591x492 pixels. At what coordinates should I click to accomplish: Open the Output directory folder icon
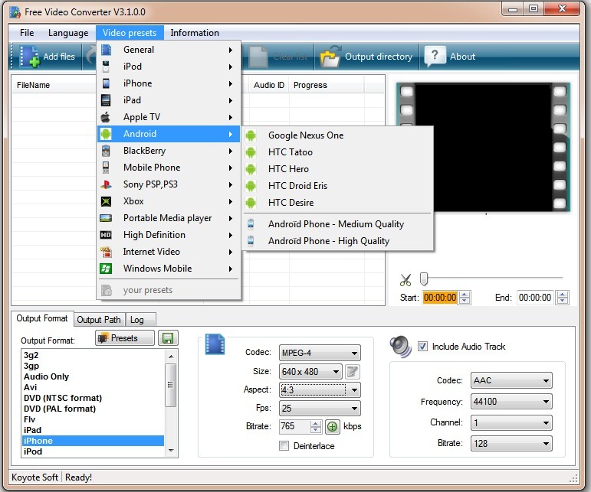pos(330,57)
